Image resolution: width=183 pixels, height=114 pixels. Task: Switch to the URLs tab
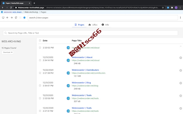click(x=93, y=25)
